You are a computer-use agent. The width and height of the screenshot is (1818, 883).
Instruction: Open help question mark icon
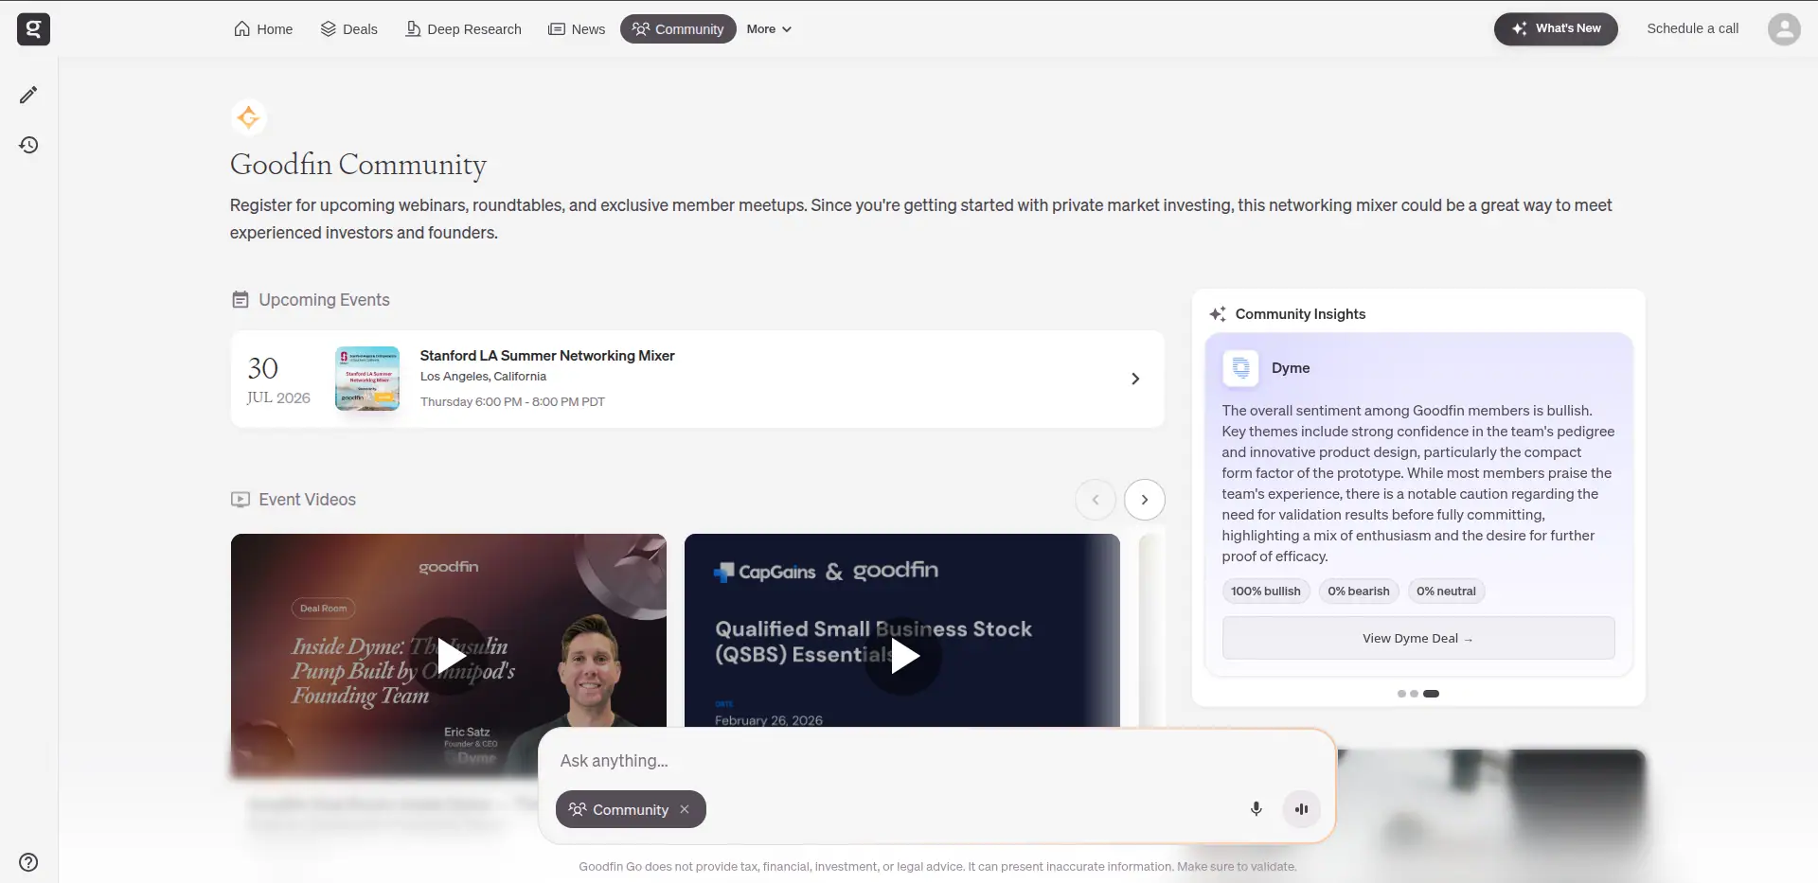click(x=28, y=862)
